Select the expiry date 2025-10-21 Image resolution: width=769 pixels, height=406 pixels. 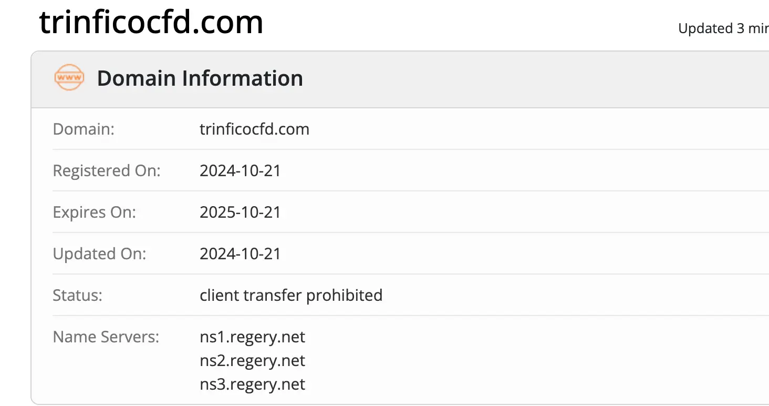point(240,212)
